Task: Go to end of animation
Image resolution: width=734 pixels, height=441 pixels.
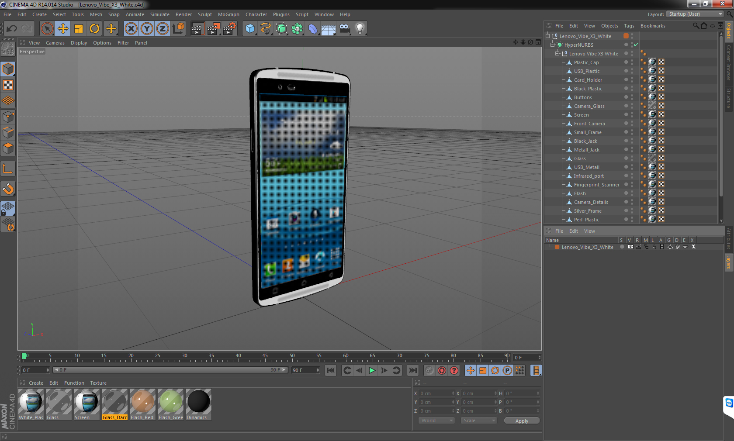Action: (x=412, y=370)
